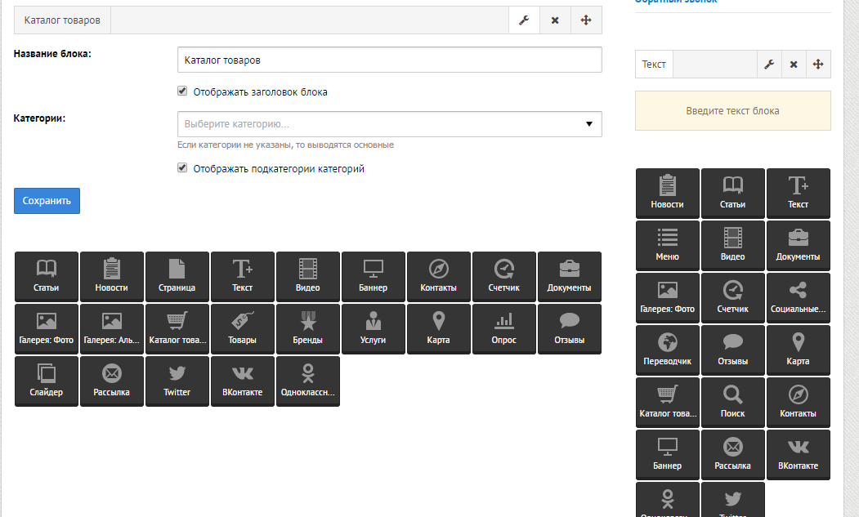Click the Введите текст блока field
Viewport: 859px width, 517px height.
[x=732, y=109]
